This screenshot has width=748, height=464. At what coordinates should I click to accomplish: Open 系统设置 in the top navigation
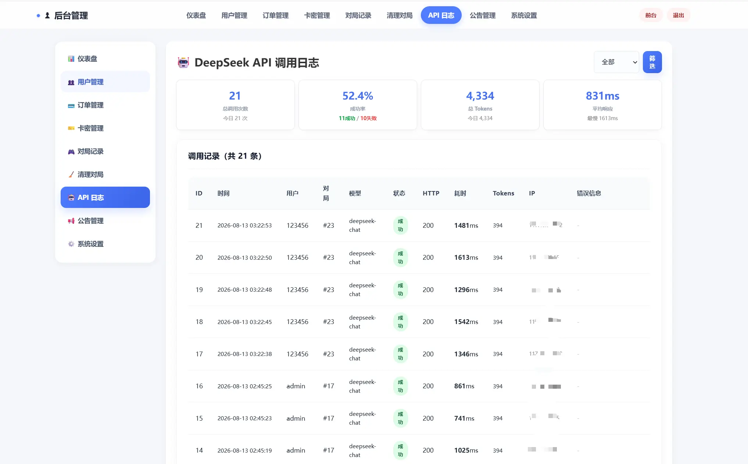tap(524, 15)
